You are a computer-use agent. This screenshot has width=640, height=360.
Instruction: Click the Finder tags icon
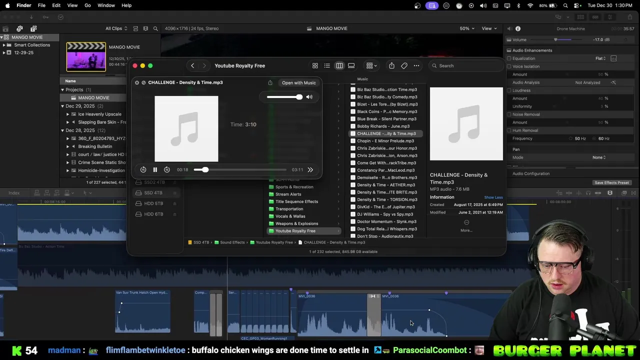[x=404, y=65]
